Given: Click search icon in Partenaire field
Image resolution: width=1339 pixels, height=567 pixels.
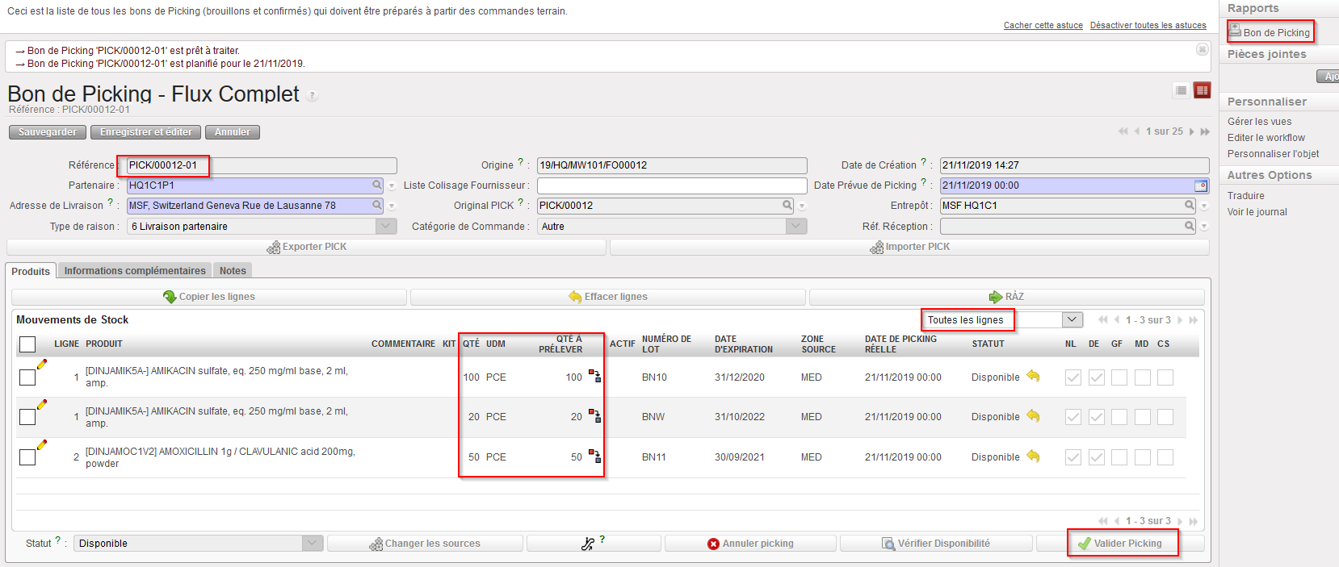Looking at the screenshot, I should [377, 186].
